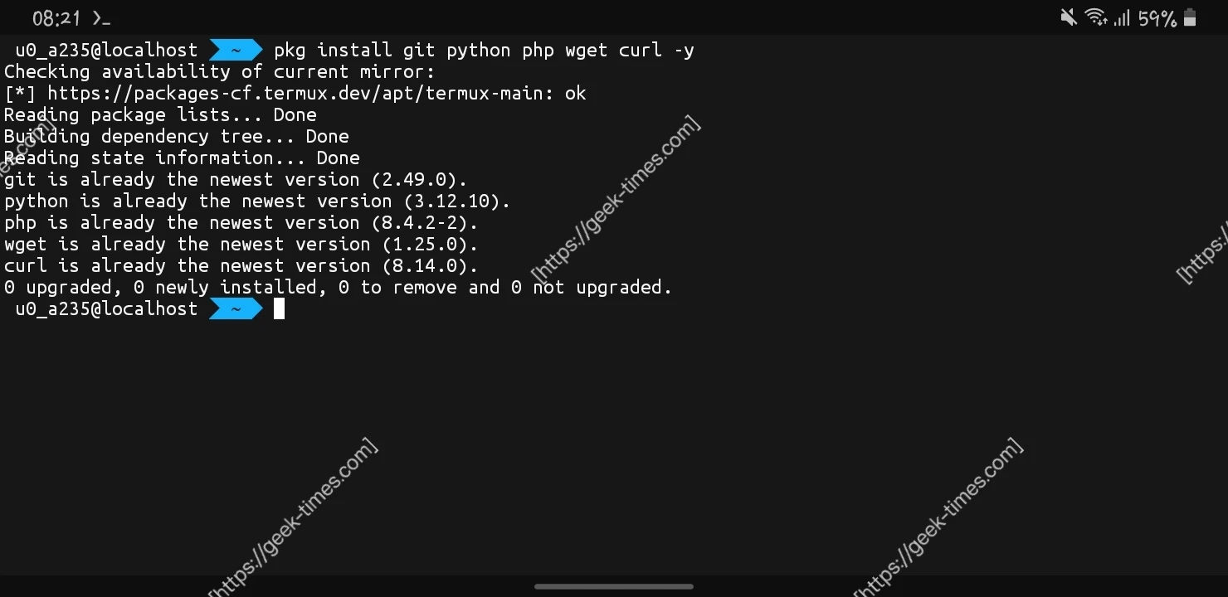Tap the Wi-Fi signal icon
Screen dimensions: 1228x597
[1095, 17]
